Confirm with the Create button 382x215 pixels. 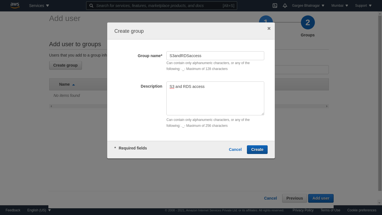pos(257,149)
